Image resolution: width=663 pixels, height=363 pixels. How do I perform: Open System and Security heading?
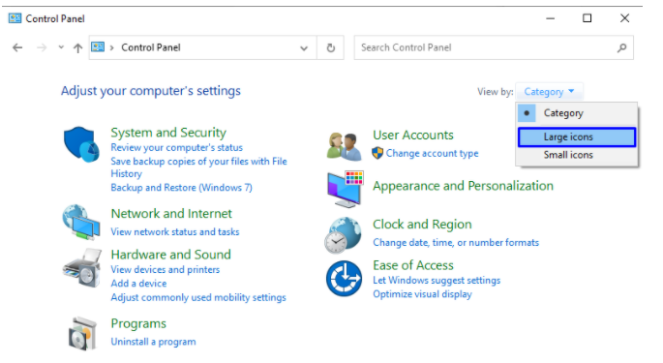pyautogui.click(x=168, y=133)
